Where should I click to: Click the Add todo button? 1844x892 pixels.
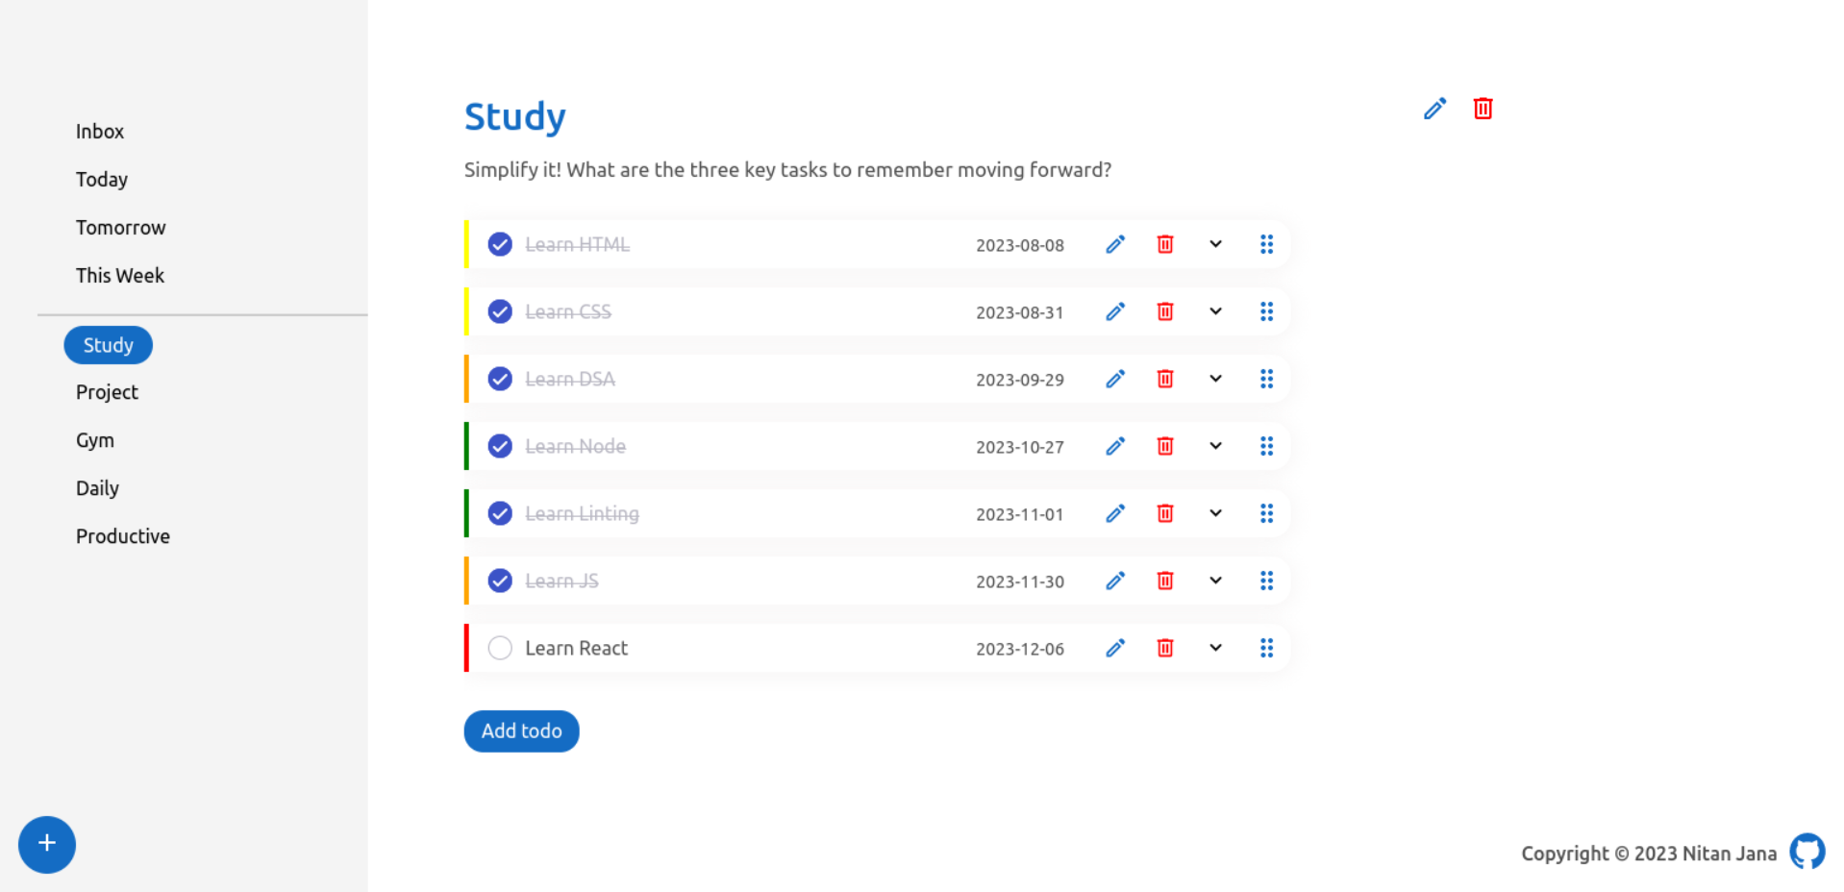point(521,731)
